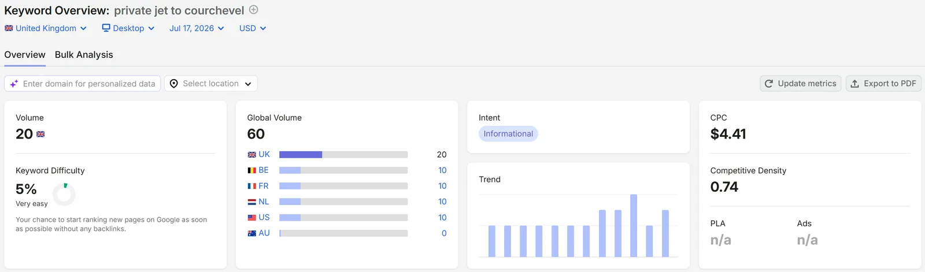Click the Keyword Difficulty 5% value
925x272 pixels.
click(x=26, y=189)
